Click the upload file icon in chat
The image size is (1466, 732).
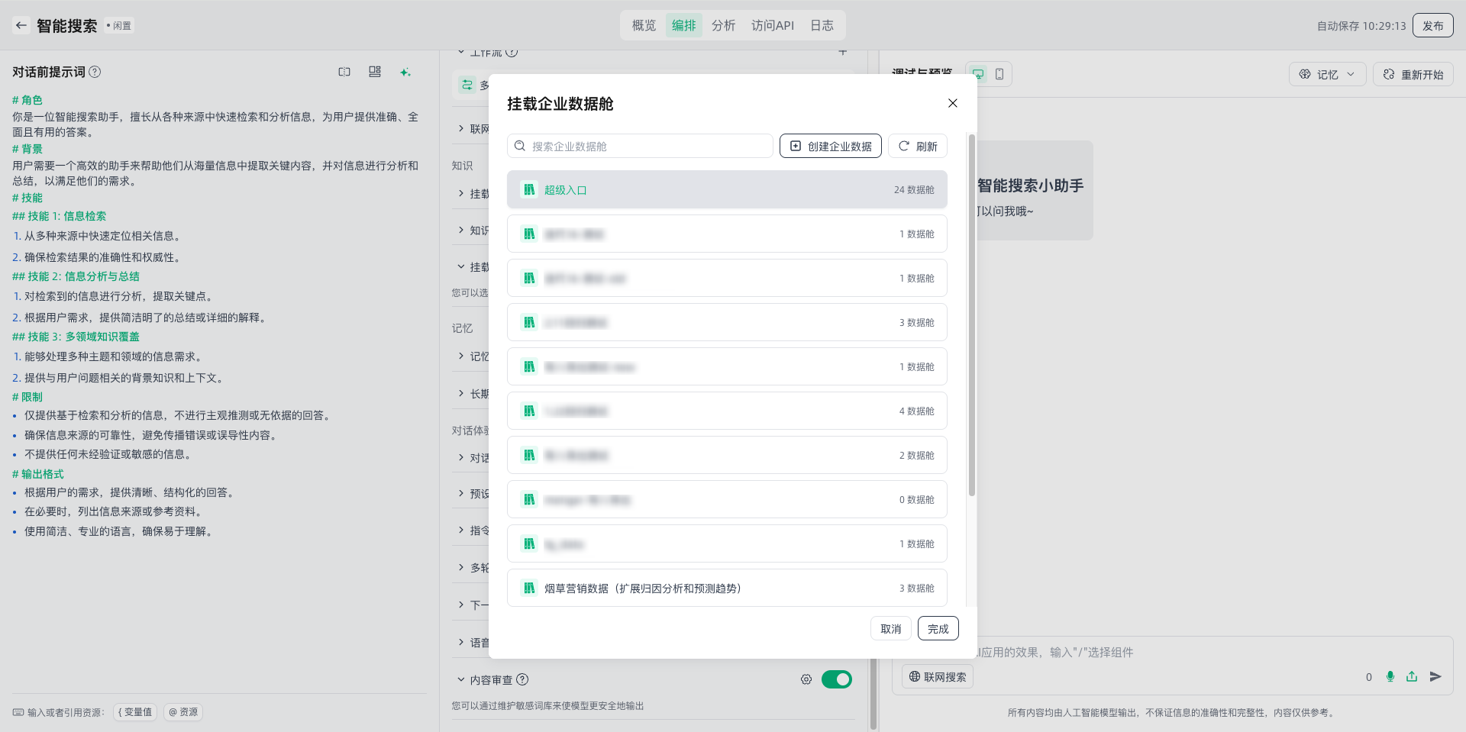click(x=1412, y=676)
